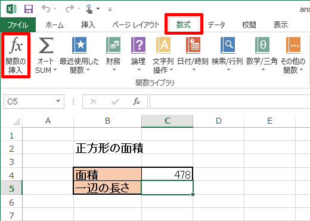Image resolution: width=310 pixels, height=221 pixels.
Task: Click the fx button beside formula bar
Action: point(137,102)
